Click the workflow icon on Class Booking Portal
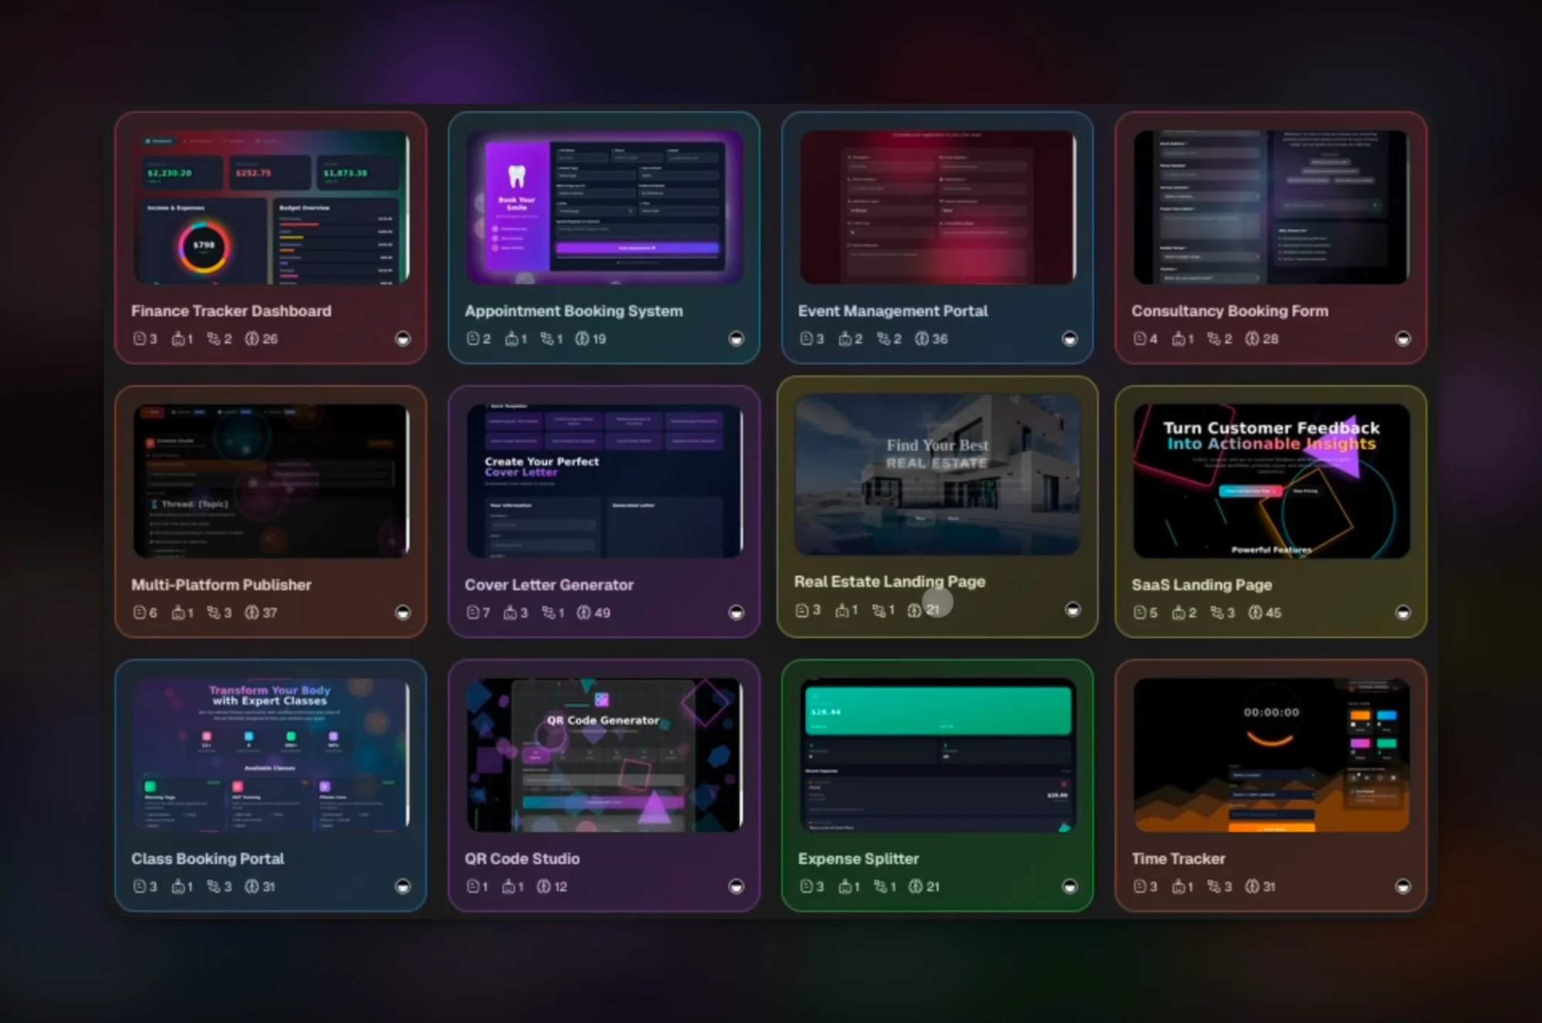1542x1023 pixels. 214,887
